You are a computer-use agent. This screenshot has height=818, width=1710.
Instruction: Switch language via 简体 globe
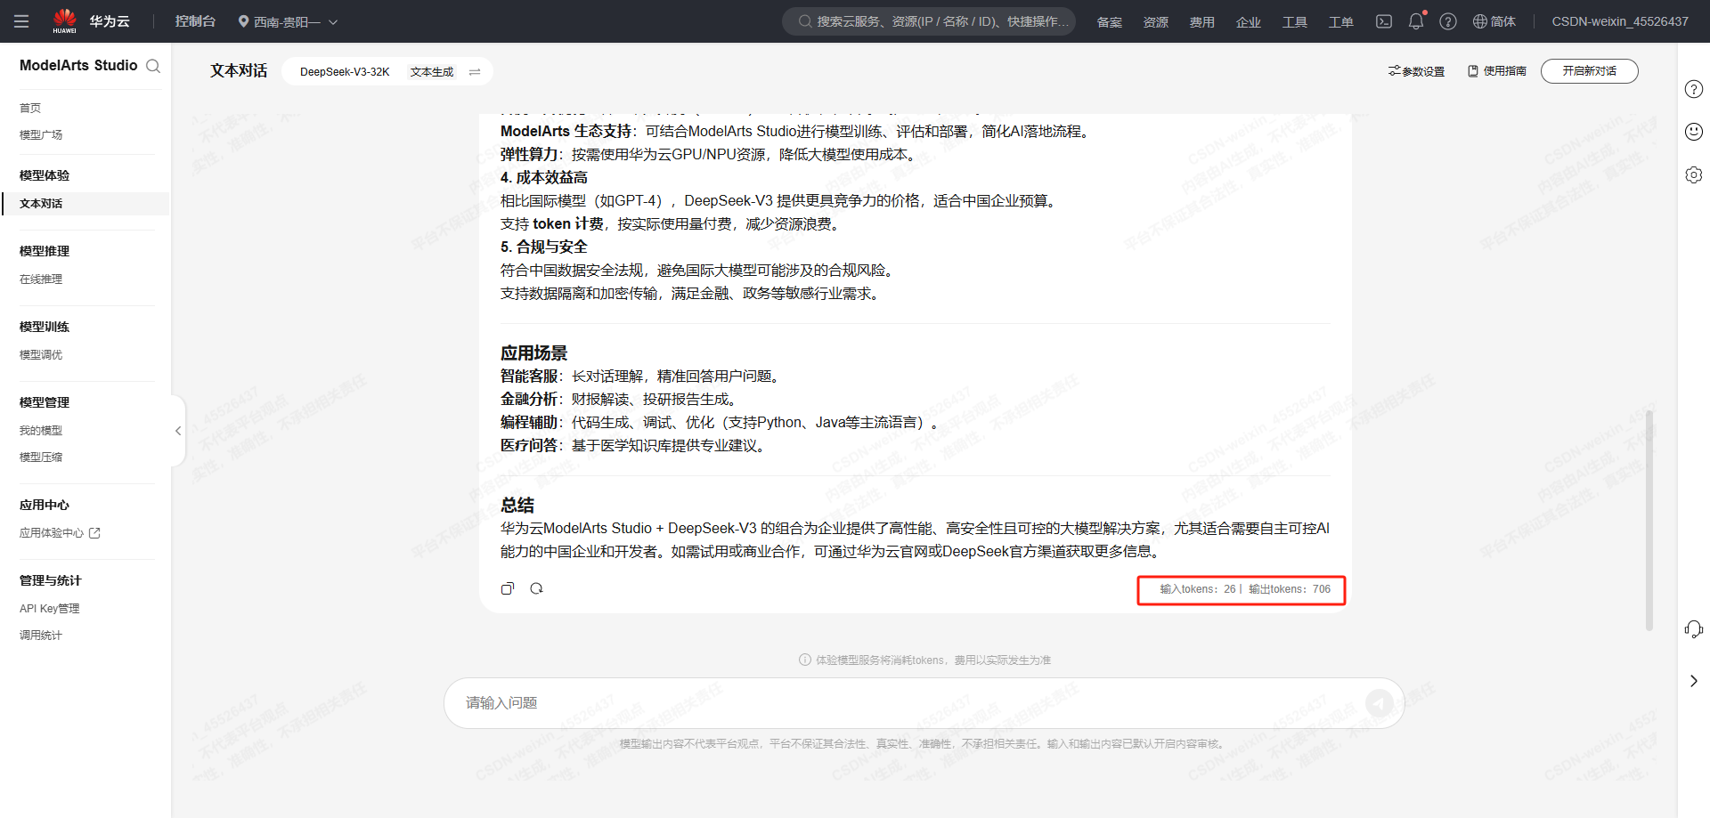1494,21
